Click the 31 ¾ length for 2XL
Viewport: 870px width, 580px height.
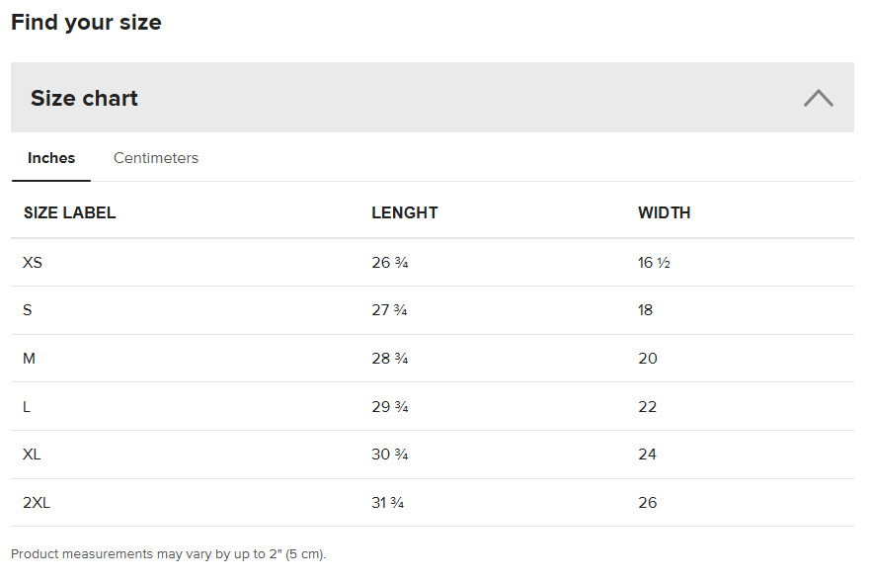(387, 503)
